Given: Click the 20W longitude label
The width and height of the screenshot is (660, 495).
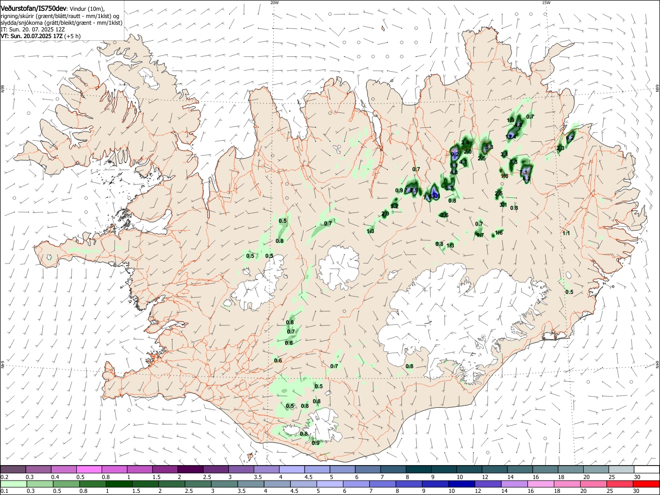Looking at the screenshot, I should 274,3.
